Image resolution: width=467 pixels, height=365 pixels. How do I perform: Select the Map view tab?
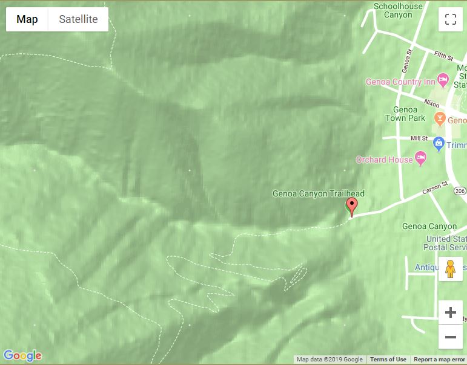tap(27, 19)
